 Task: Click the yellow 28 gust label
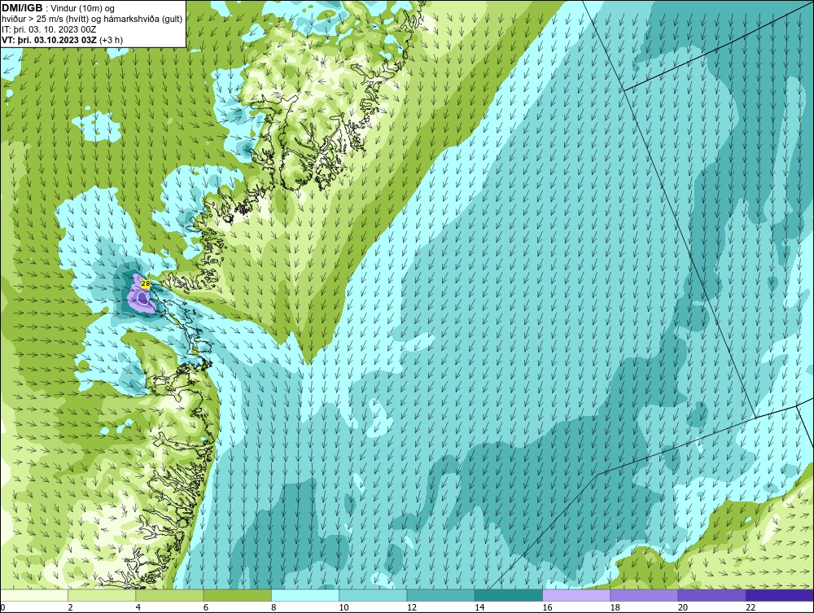146,283
